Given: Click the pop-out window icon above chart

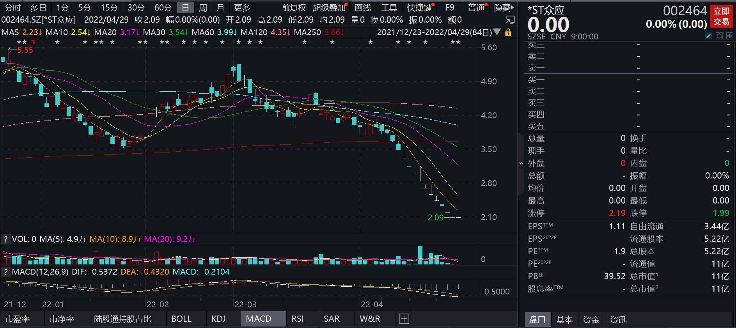Looking at the screenshot, I should pos(510,20).
